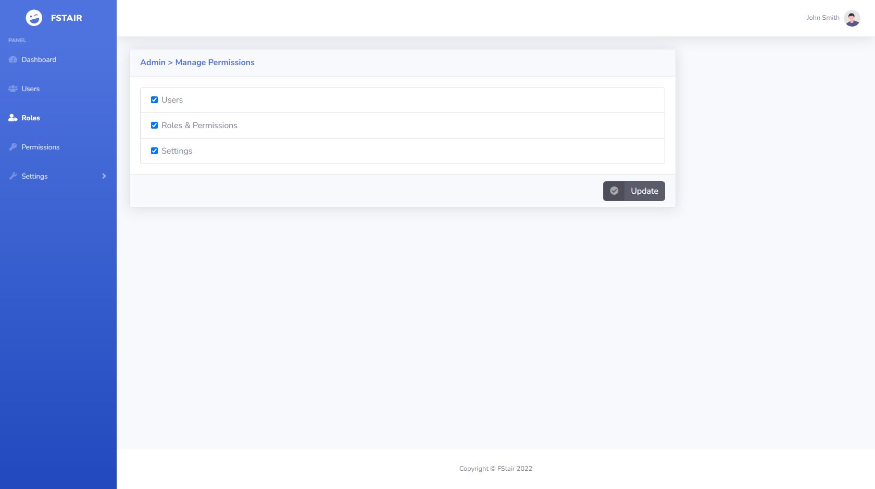This screenshot has width=875, height=489.
Task: Click the FStair smiley logo icon
Action: pyautogui.click(x=34, y=18)
